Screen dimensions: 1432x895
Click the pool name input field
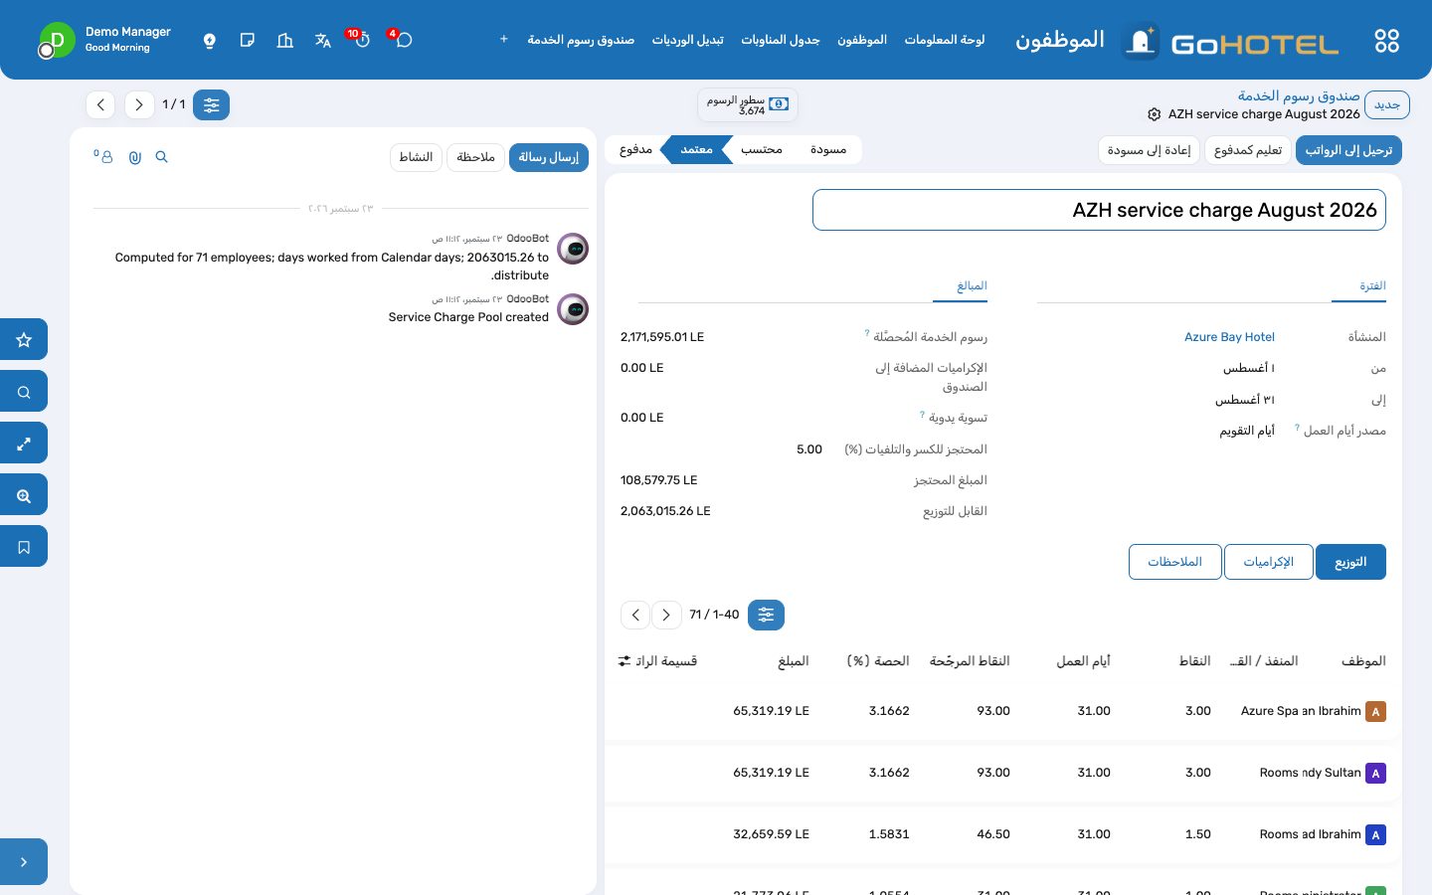1099,210
